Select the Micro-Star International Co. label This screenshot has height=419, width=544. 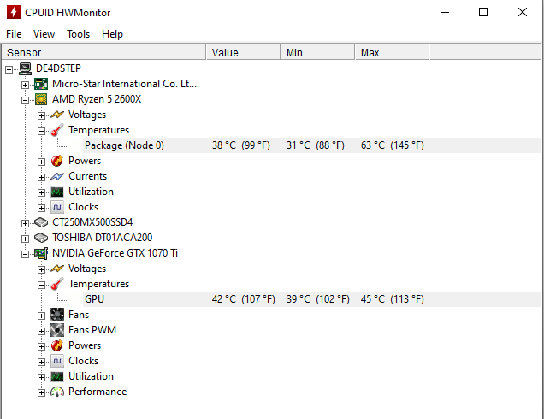[125, 84]
